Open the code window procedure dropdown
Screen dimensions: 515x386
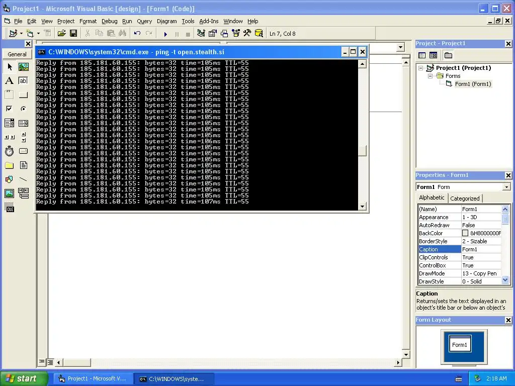(x=400, y=47)
